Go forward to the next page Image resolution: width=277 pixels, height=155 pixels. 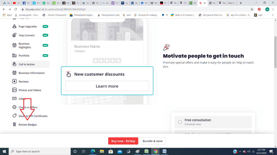[x=10, y=9]
